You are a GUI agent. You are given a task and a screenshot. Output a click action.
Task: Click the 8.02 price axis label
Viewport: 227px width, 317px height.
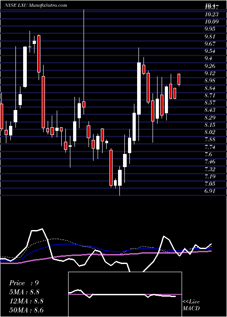211,132
